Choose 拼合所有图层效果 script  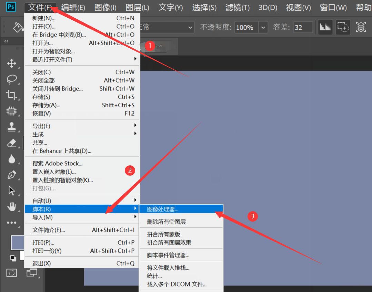tap(181, 243)
